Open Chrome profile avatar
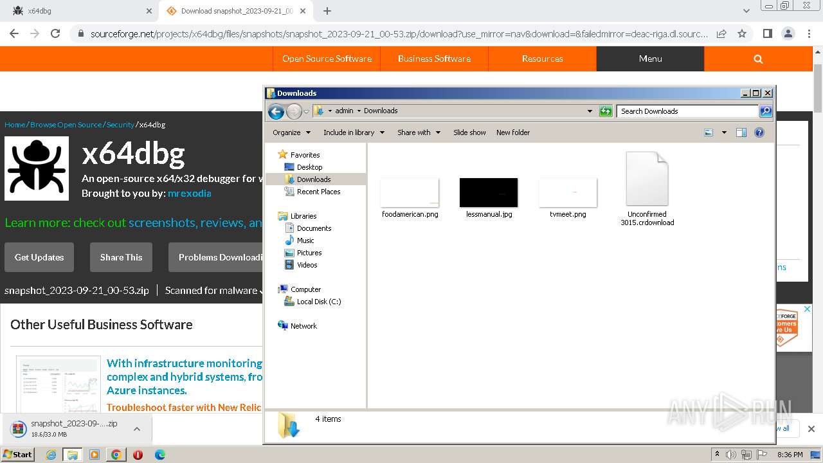Viewport: 823px width, 463px height. coord(788,33)
